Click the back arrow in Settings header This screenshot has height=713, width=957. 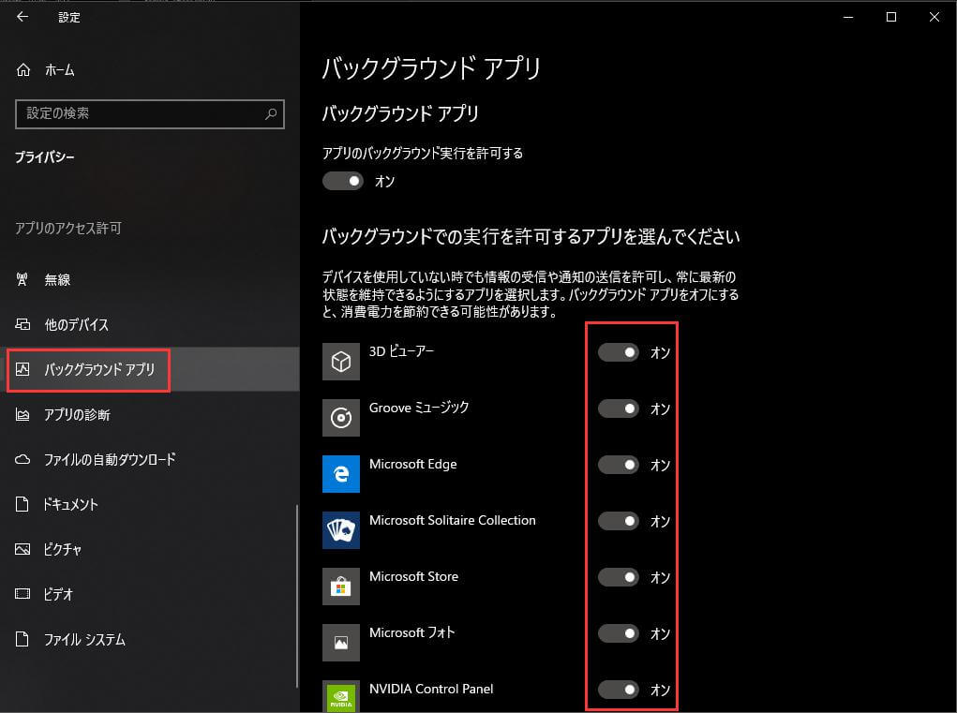(22, 17)
